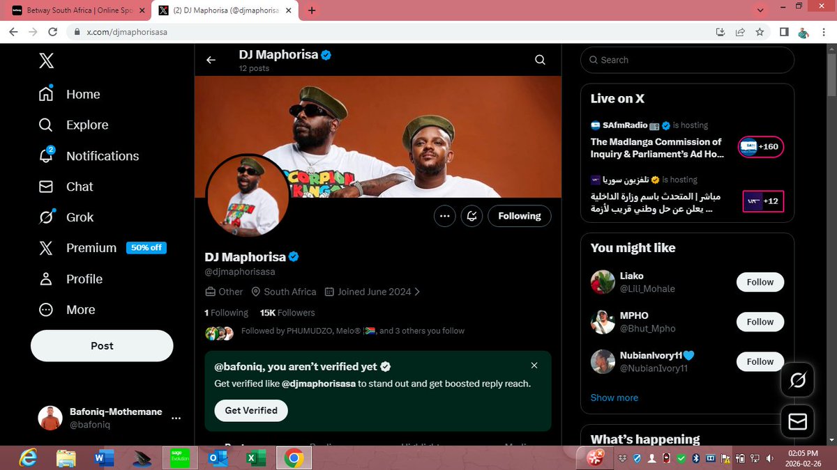837x470 pixels.
Task: Open the More menu in the sidebar
Action: click(66, 310)
